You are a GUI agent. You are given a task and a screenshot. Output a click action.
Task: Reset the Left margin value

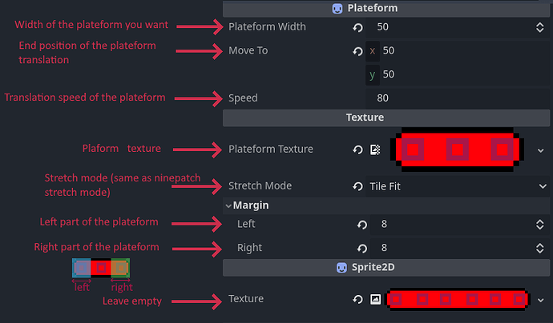[361, 225]
